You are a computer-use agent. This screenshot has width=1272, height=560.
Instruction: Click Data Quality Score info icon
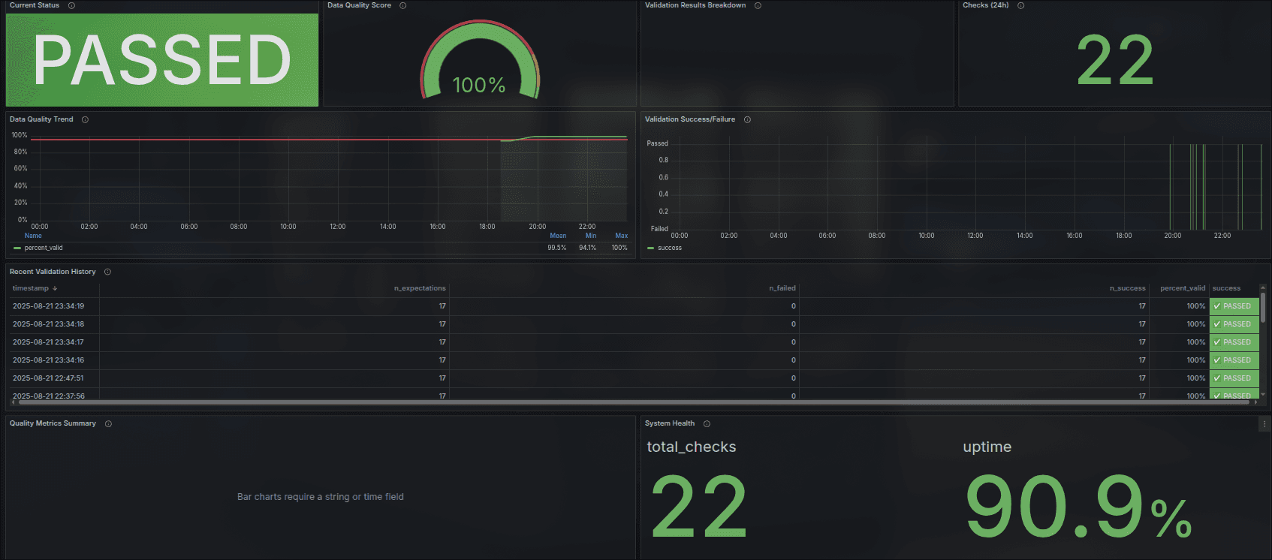[x=403, y=5]
